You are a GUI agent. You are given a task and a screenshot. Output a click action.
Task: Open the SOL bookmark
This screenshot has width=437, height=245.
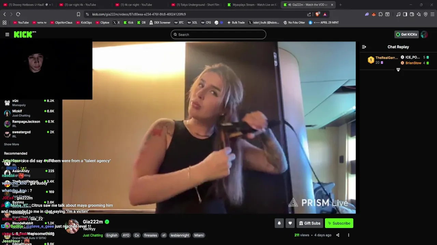tap(192, 22)
